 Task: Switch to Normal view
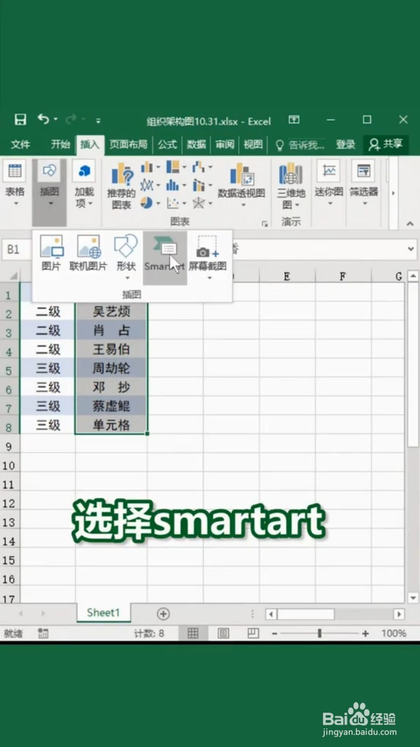click(x=193, y=633)
